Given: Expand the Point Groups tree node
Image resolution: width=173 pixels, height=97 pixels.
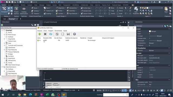Looking at the screenshot, I should [x=4, y=34].
